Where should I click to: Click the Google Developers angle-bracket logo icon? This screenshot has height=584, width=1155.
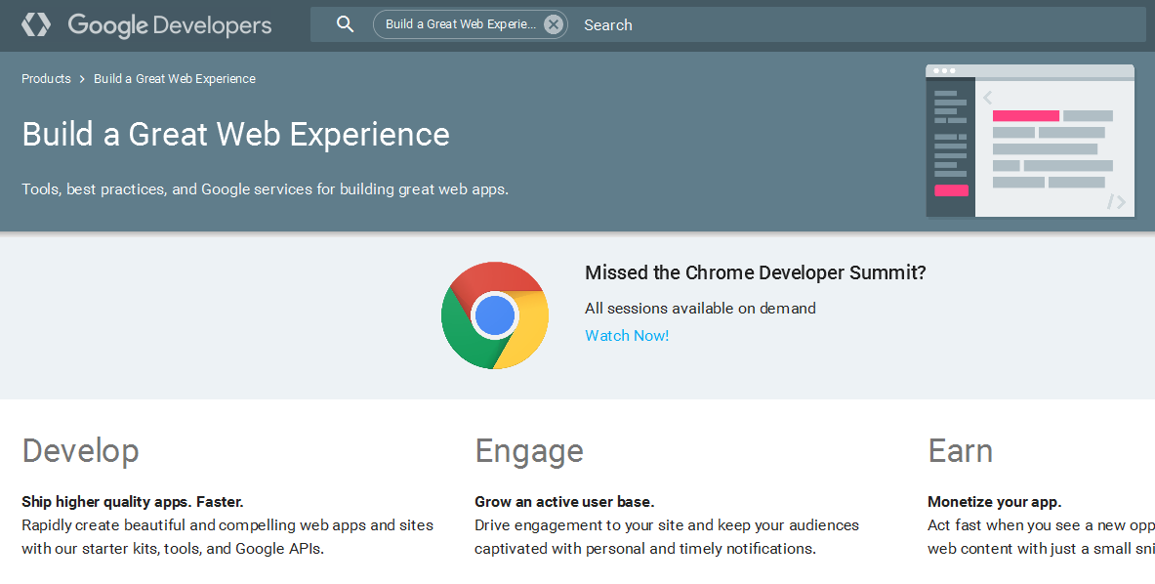36,24
